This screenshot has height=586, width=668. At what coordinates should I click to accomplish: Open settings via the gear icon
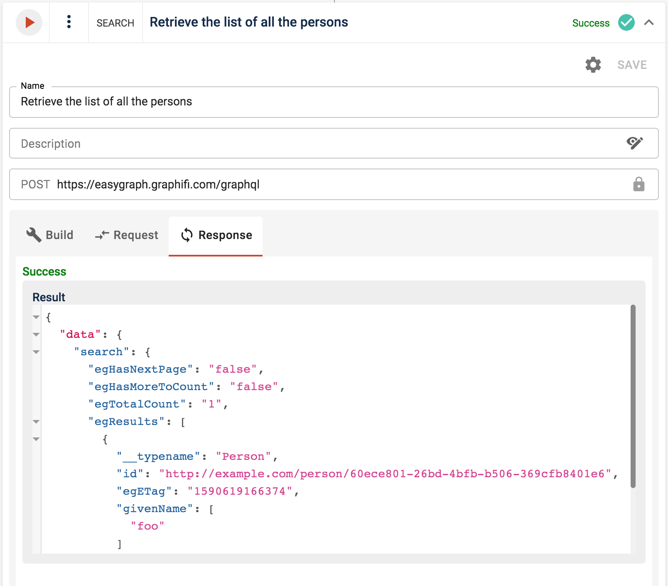pyautogui.click(x=593, y=65)
